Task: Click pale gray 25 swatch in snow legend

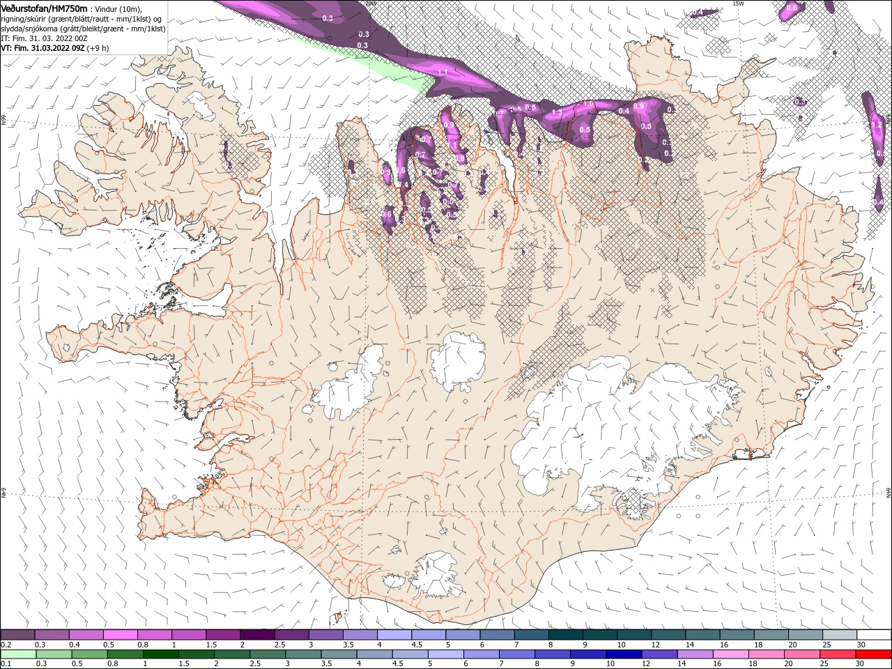Action: pos(840,635)
